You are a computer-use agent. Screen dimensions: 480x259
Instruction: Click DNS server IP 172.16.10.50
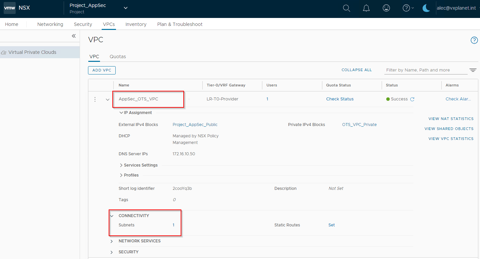(184, 154)
